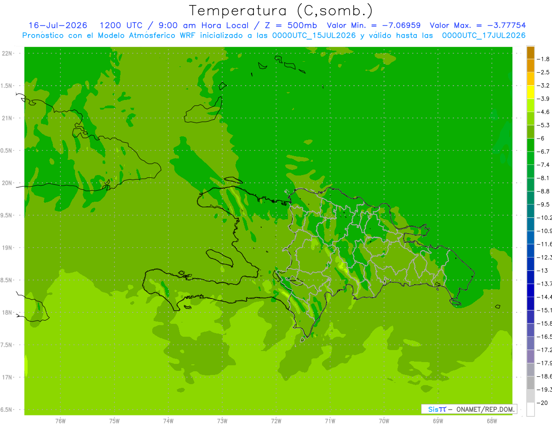Click the '-13' colorbar value
The width and height of the screenshot is (552, 427).
pos(542,270)
